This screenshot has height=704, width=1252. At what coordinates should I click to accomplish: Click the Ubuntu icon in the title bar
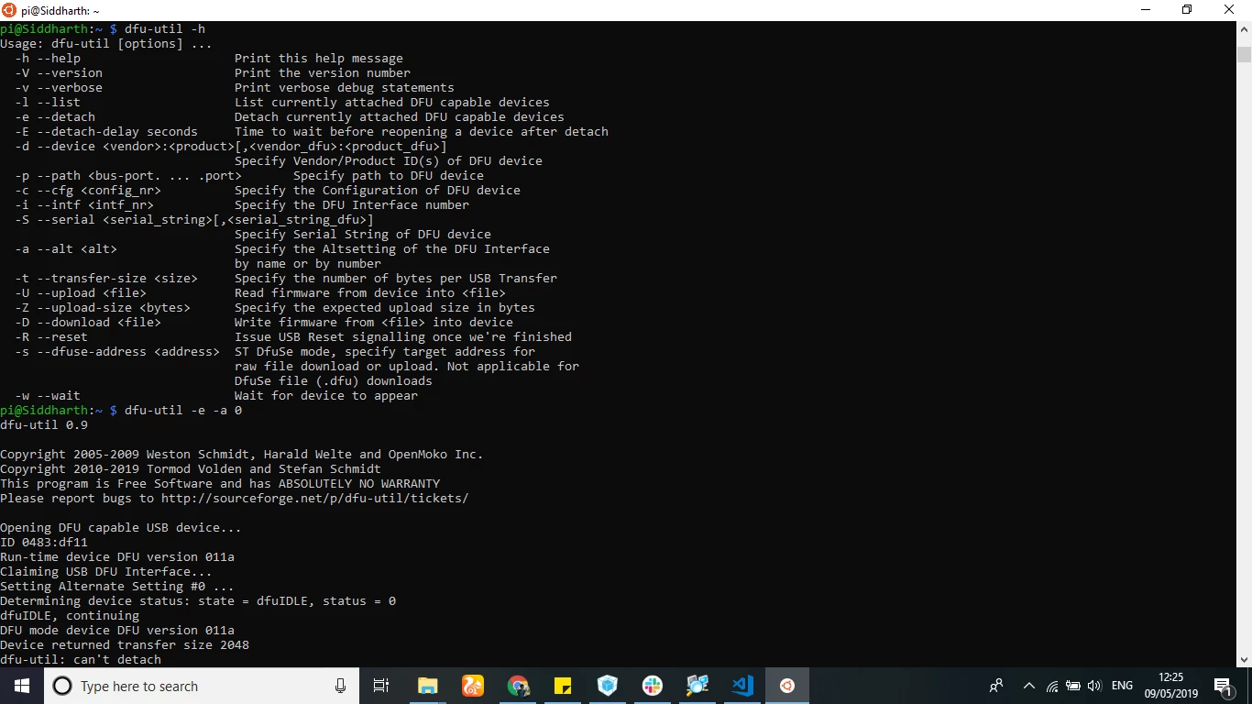pos(10,10)
